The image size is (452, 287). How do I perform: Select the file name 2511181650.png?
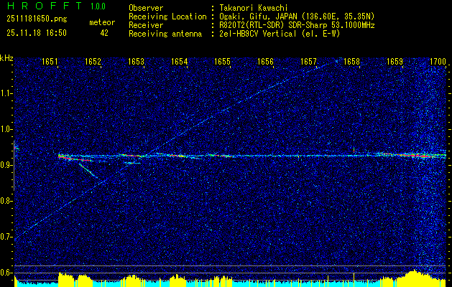tap(37, 19)
